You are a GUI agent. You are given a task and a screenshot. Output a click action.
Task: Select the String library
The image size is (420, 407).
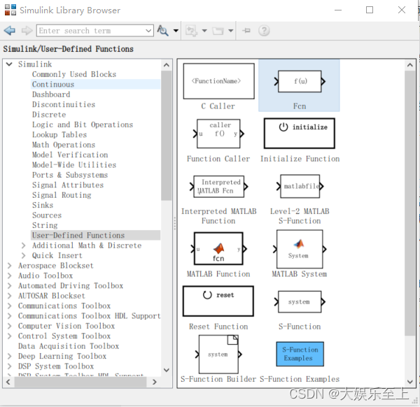tap(45, 225)
